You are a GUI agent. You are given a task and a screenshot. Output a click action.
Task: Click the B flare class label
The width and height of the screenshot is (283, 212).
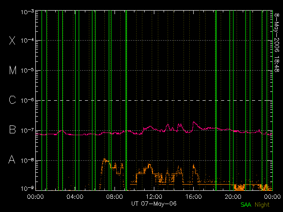point(12,129)
